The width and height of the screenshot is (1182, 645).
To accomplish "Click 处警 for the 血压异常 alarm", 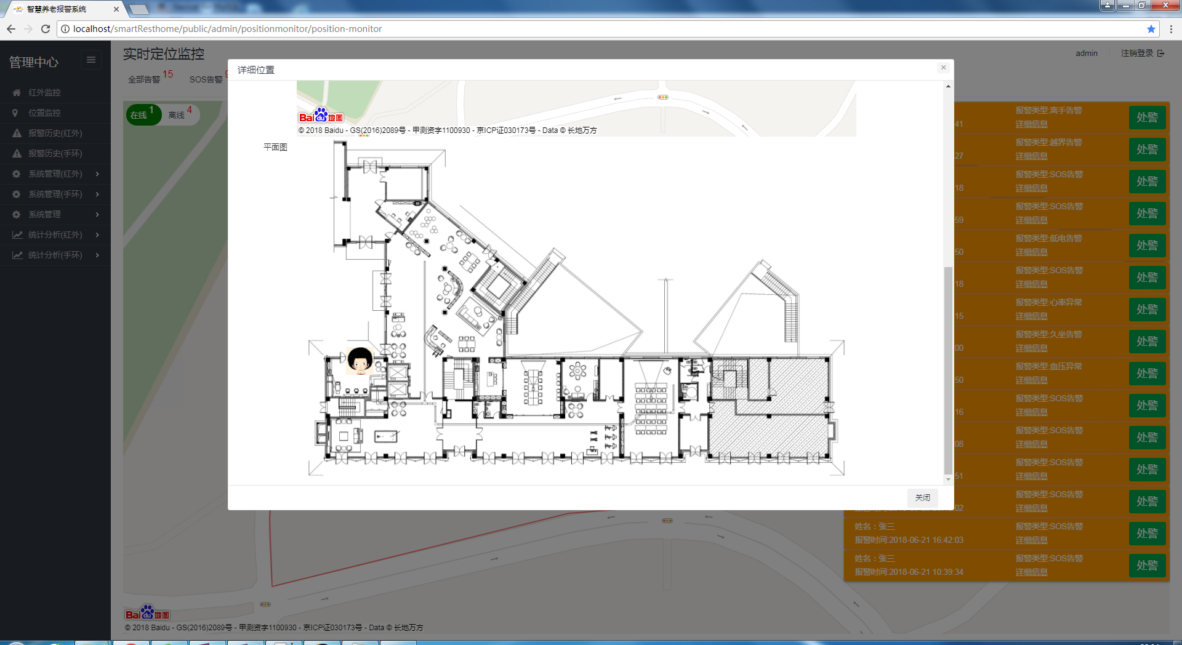I will tap(1148, 373).
